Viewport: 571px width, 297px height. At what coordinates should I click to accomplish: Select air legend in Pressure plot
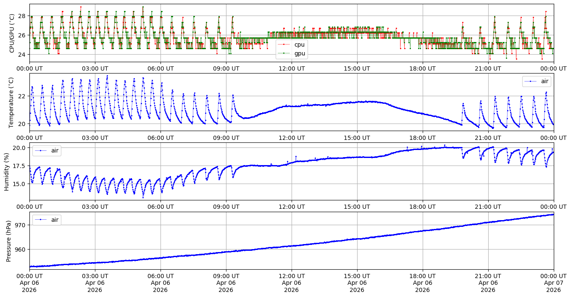point(56,220)
